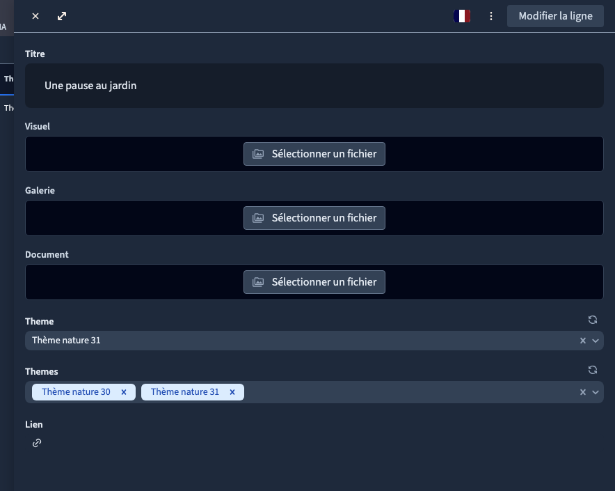Expand the Themes multi-select chevron
This screenshot has height=491, width=615.
pos(596,392)
